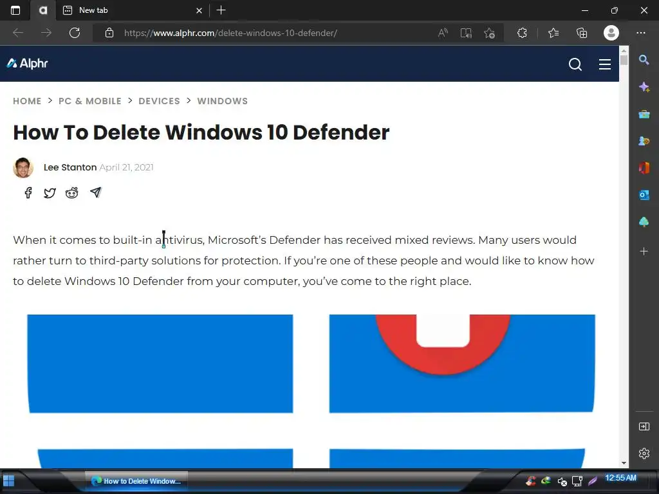The image size is (659, 494).
Task: Open sidebar Microsoft Office icon
Action: [x=644, y=168]
